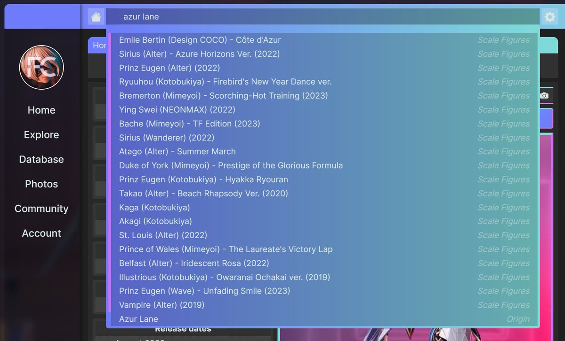The height and width of the screenshot is (341, 565).
Task: Open St. Louis (Alter) (2022) result
Action: (x=324, y=235)
